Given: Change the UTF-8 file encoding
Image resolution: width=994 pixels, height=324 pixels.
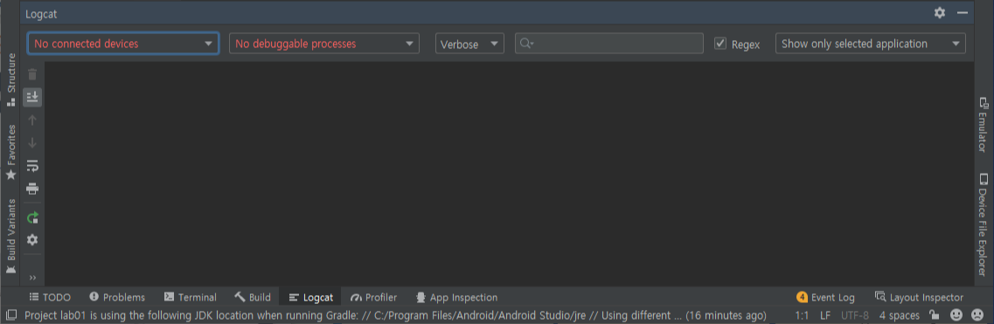Looking at the screenshot, I should coord(855,315).
